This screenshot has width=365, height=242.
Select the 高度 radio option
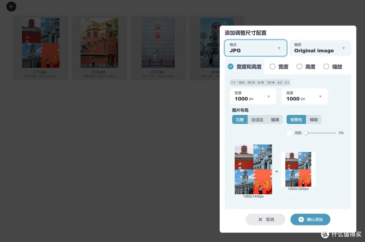pos(306,67)
